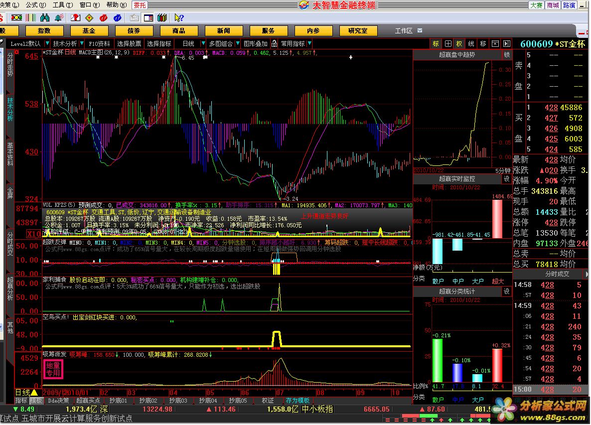Expand the Level2默认 dropdown arrow
The width and height of the screenshot is (591, 425).
point(47,44)
